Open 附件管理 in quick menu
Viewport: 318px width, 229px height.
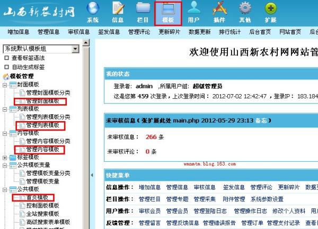pos(234,199)
